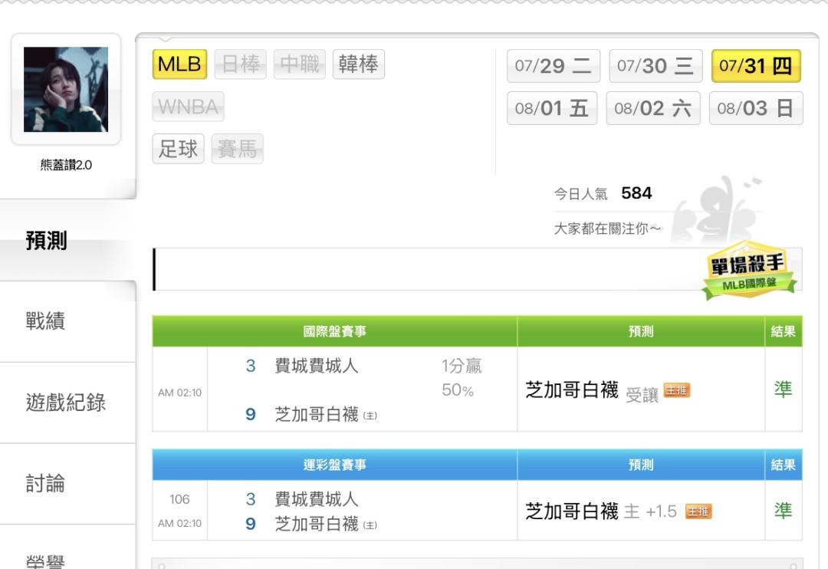Click 費城費城人 in the 國際盤 match row
Image resolution: width=828 pixels, height=569 pixels.
click(317, 366)
